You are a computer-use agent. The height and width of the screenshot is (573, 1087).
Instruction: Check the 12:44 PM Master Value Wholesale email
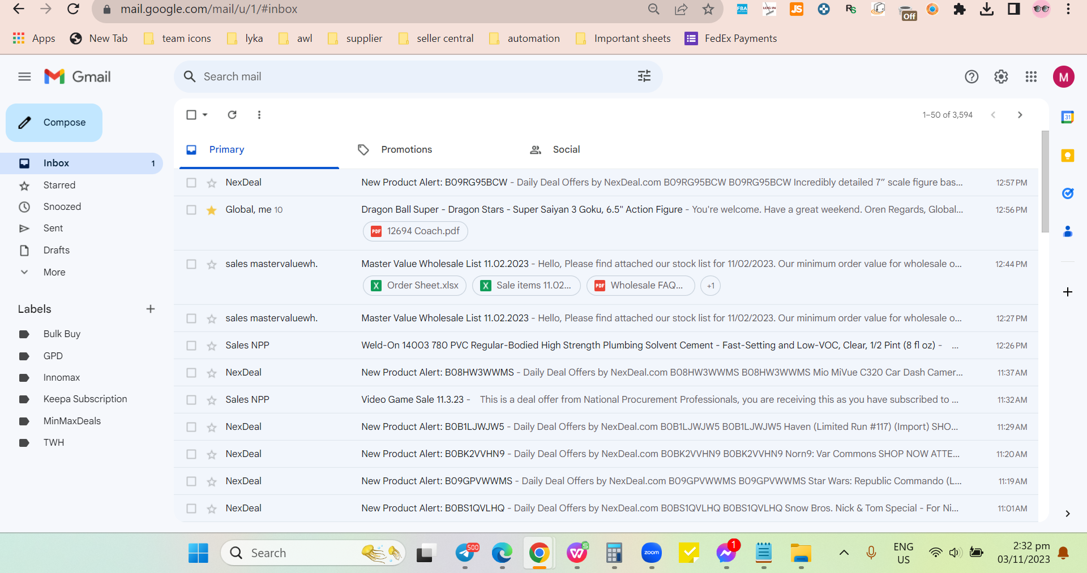click(191, 264)
